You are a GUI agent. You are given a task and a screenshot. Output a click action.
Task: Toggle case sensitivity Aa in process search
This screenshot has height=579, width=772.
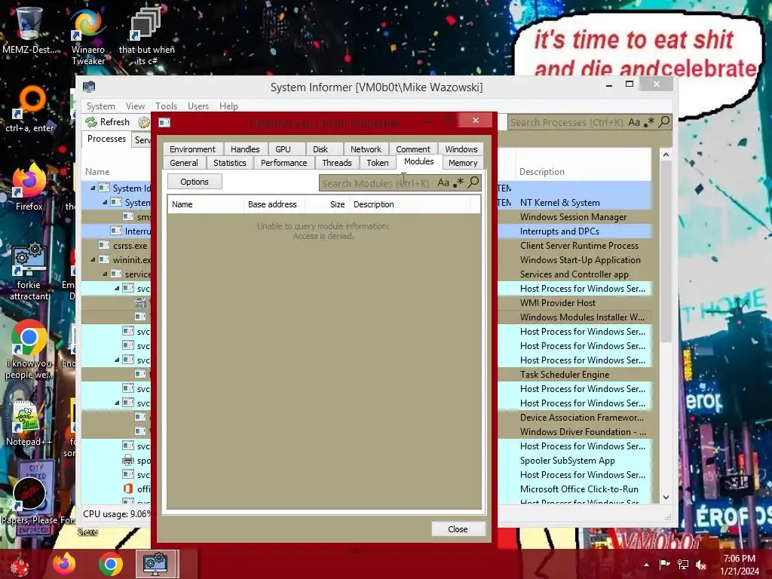point(634,122)
